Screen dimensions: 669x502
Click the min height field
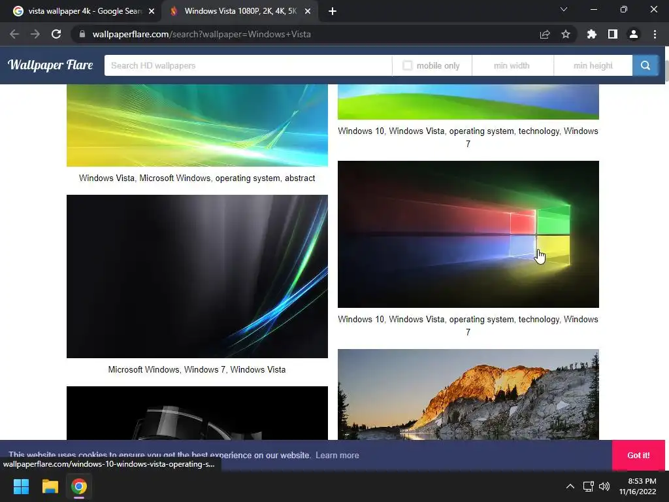click(593, 65)
